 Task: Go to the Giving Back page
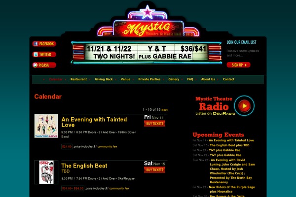(x=104, y=79)
